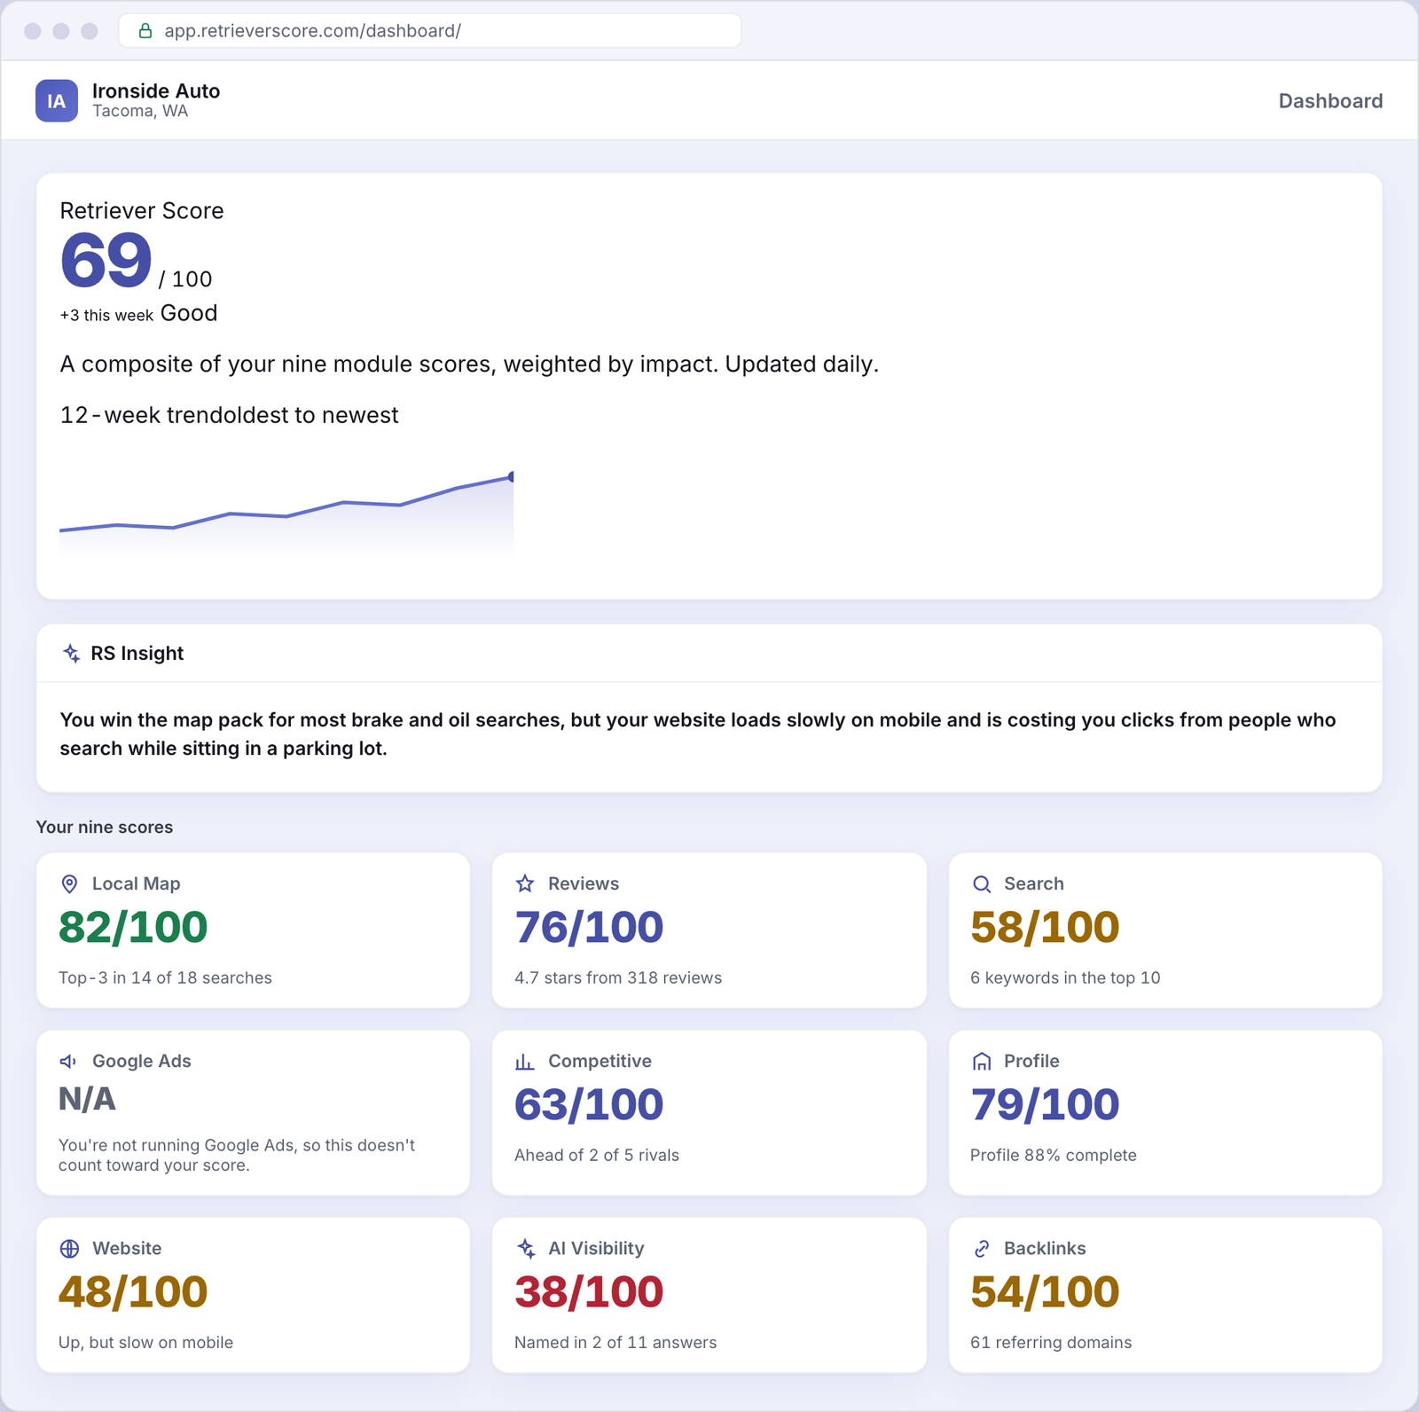Click the 'Tacoma, WA' location text
1419x1412 pixels.
point(140,111)
